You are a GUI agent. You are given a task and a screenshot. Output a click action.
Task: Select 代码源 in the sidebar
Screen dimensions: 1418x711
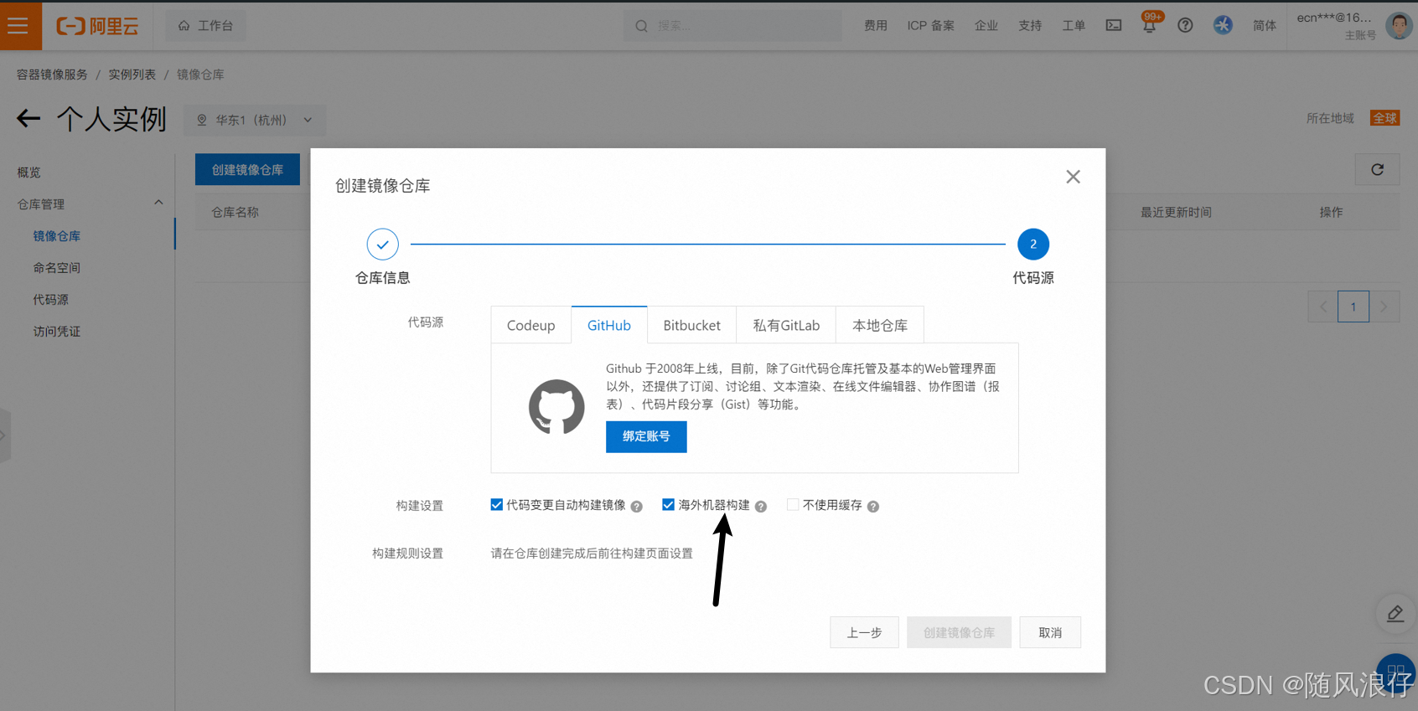(x=50, y=300)
